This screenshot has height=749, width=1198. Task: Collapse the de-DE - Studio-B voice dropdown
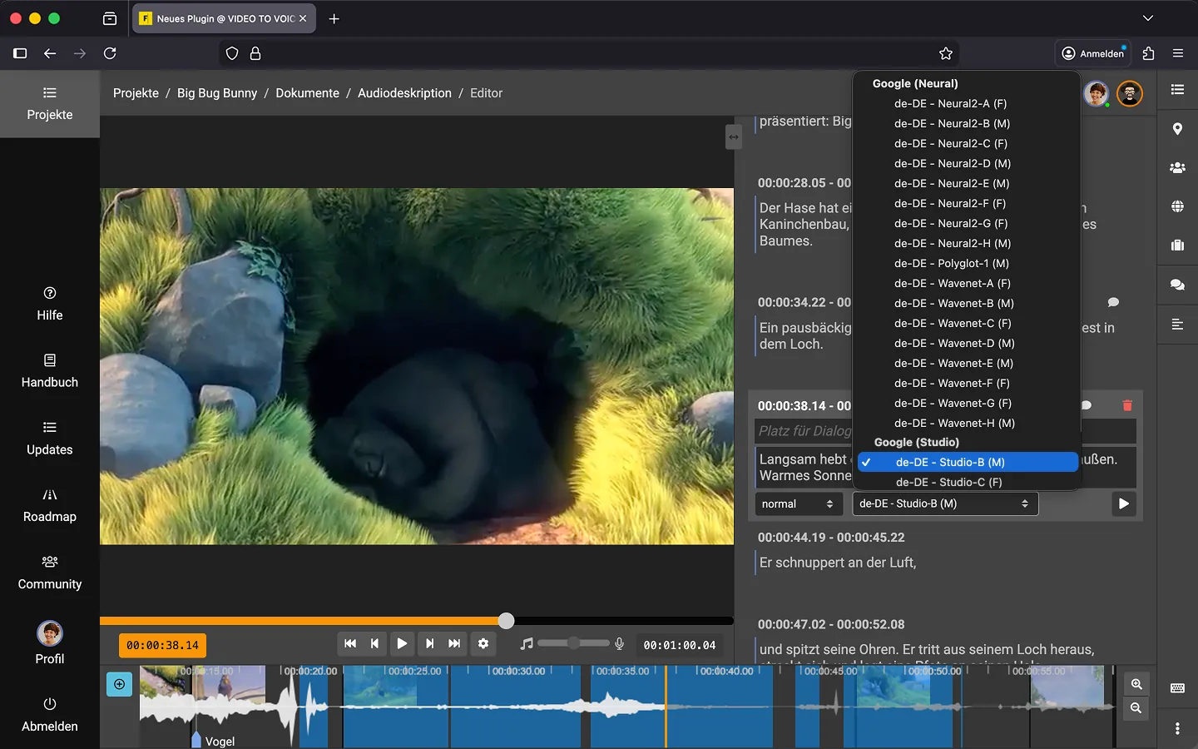[945, 503]
